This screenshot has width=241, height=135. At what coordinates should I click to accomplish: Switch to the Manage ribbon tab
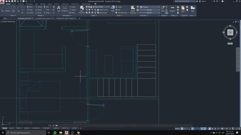click(x=43, y=4)
